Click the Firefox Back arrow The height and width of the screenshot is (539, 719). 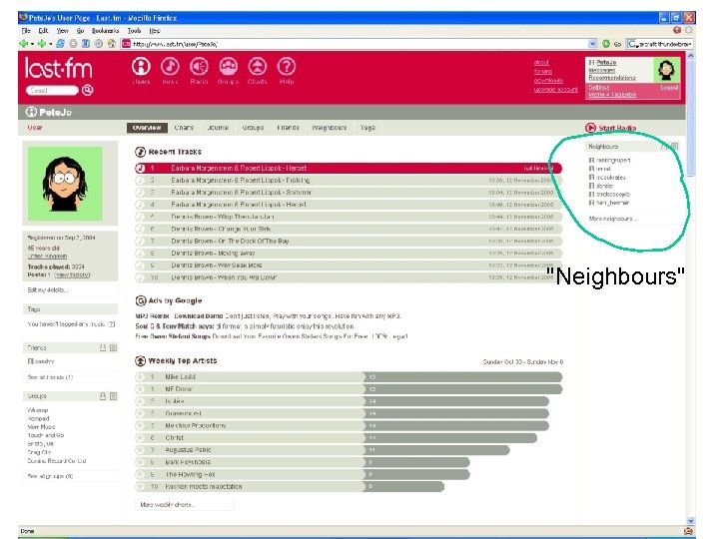coord(23,44)
